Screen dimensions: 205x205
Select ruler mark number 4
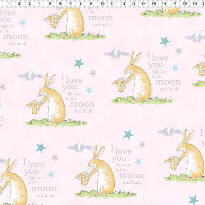tap(40, 3)
